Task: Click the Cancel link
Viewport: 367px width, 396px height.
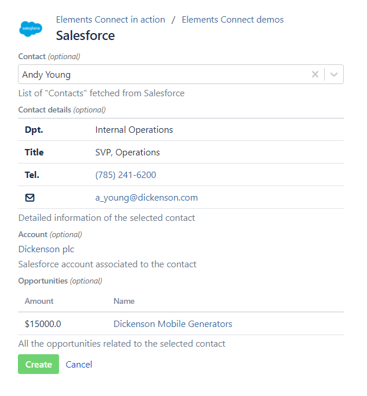Action: click(79, 365)
